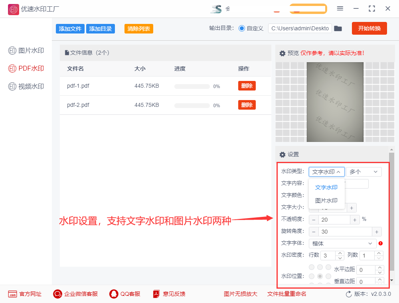Viewport: 399px width, 303px height.
Task: Click the 不透明度 value field
Action: pos(334,220)
